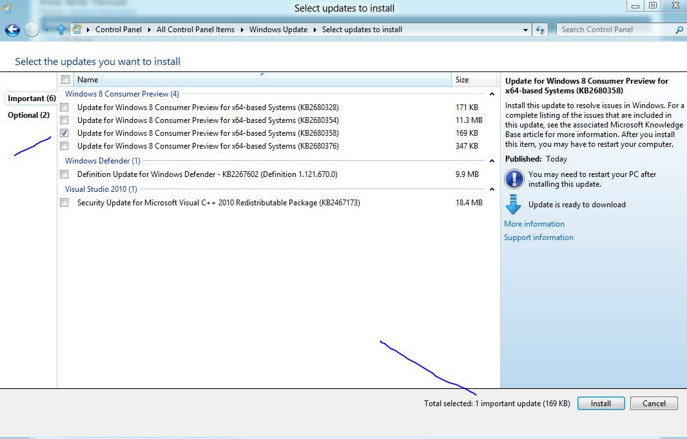Select the Visual C++ KB2467173 security update row

(x=278, y=203)
